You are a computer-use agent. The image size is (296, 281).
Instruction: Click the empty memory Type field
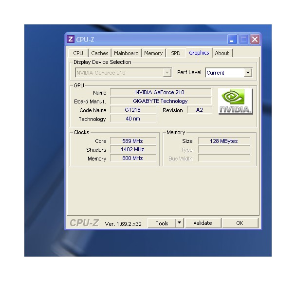(x=224, y=149)
